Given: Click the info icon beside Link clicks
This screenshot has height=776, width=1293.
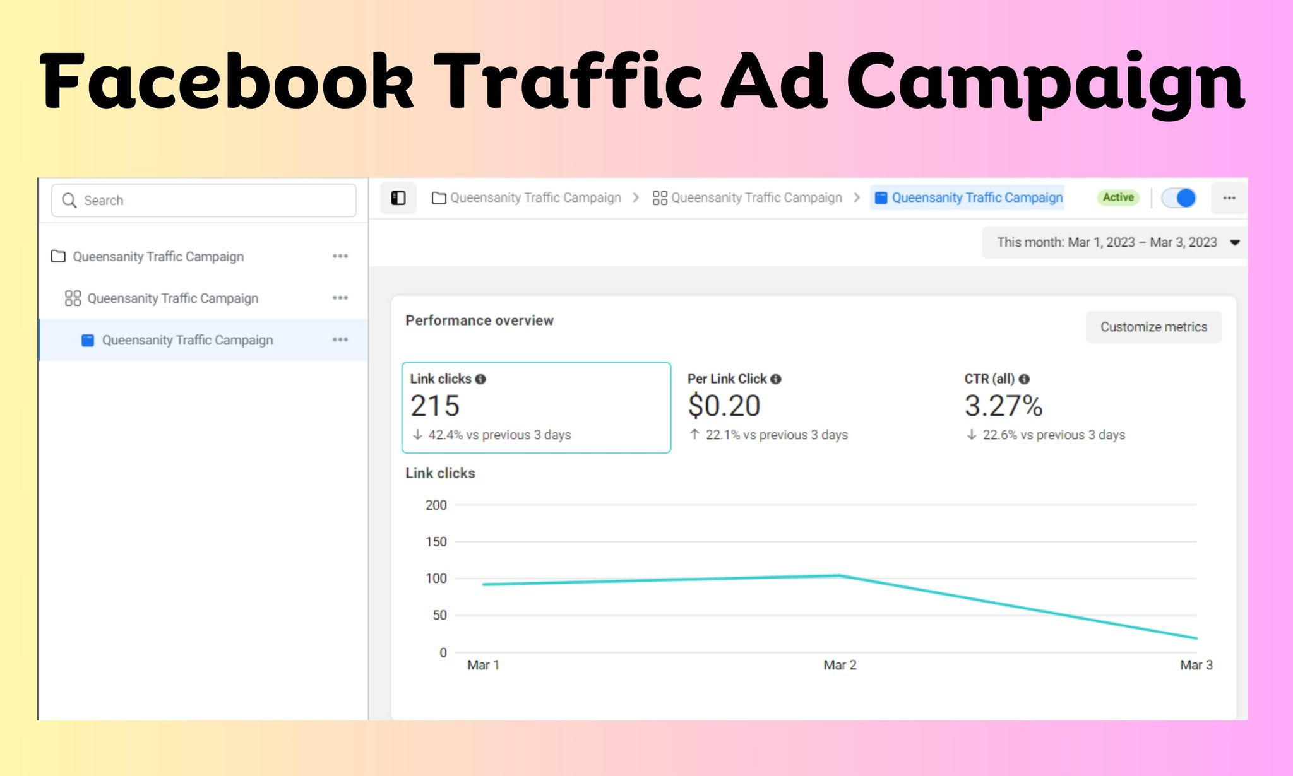Looking at the screenshot, I should coord(480,379).
